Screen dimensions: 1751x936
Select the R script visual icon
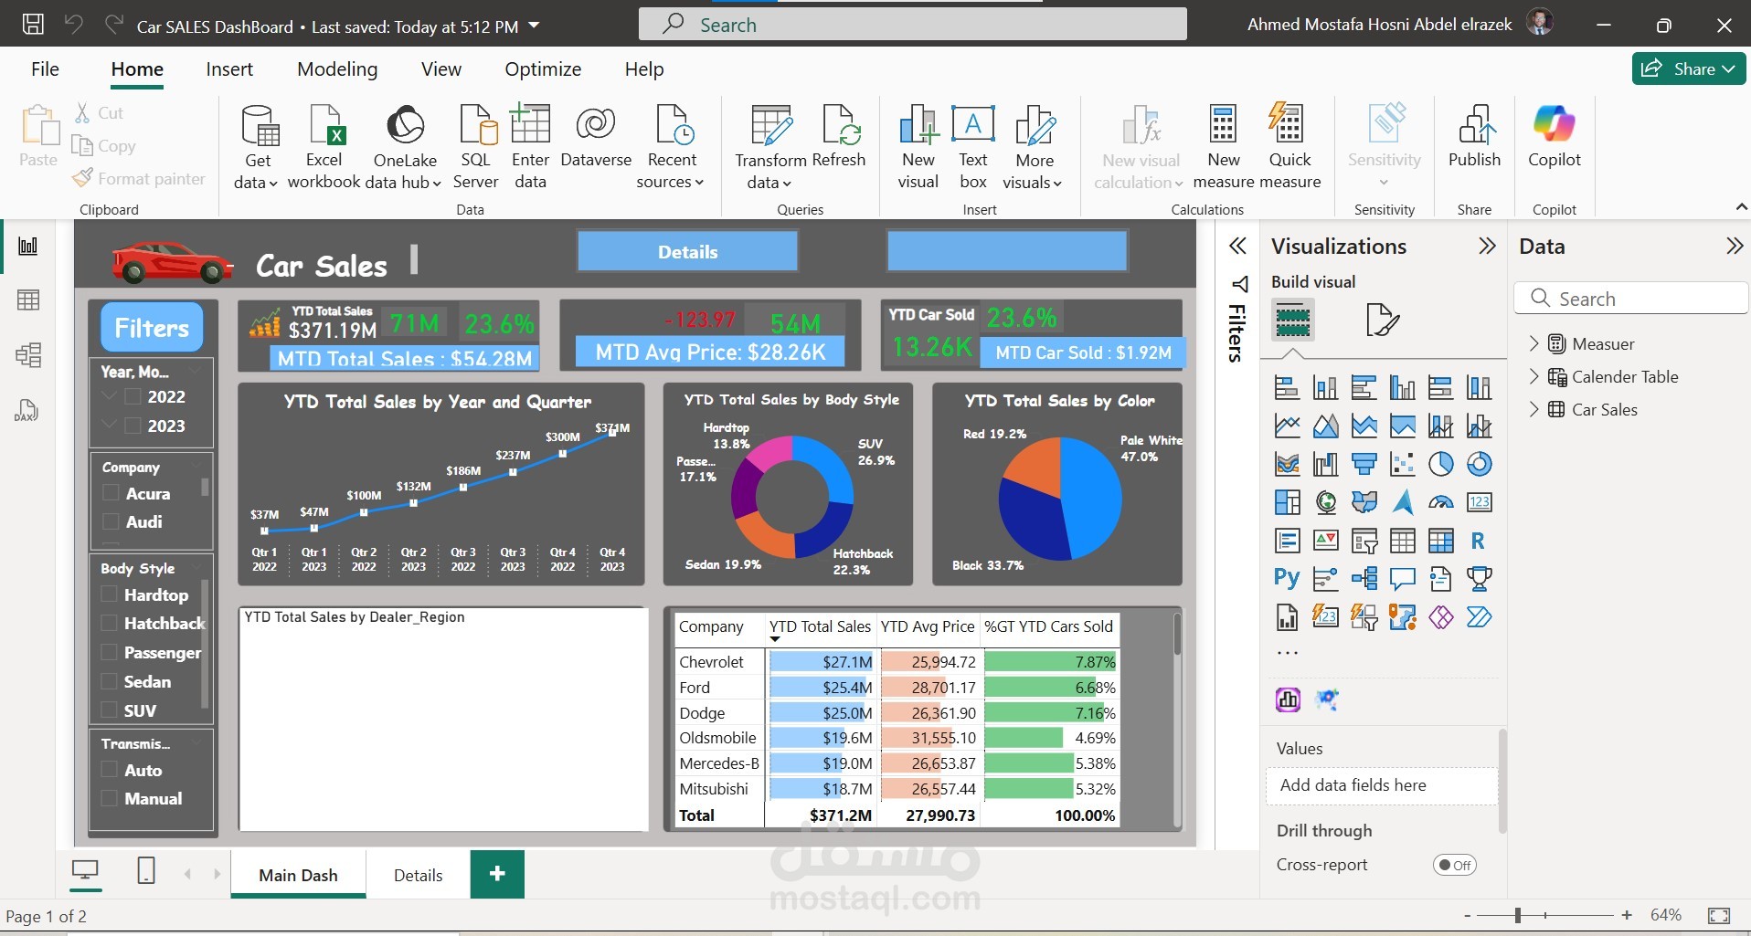point(1478,541)
